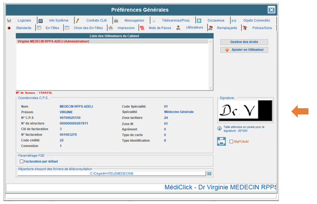Screen dimensions: 317x204
Task: Click the info icon near signature size note
Action: (x=219, y=129)
